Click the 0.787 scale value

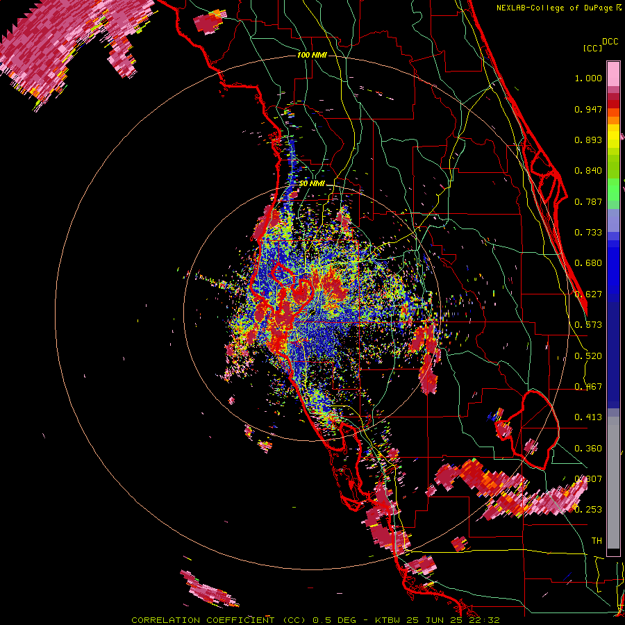pyautogui.click(x=588, y=201)
